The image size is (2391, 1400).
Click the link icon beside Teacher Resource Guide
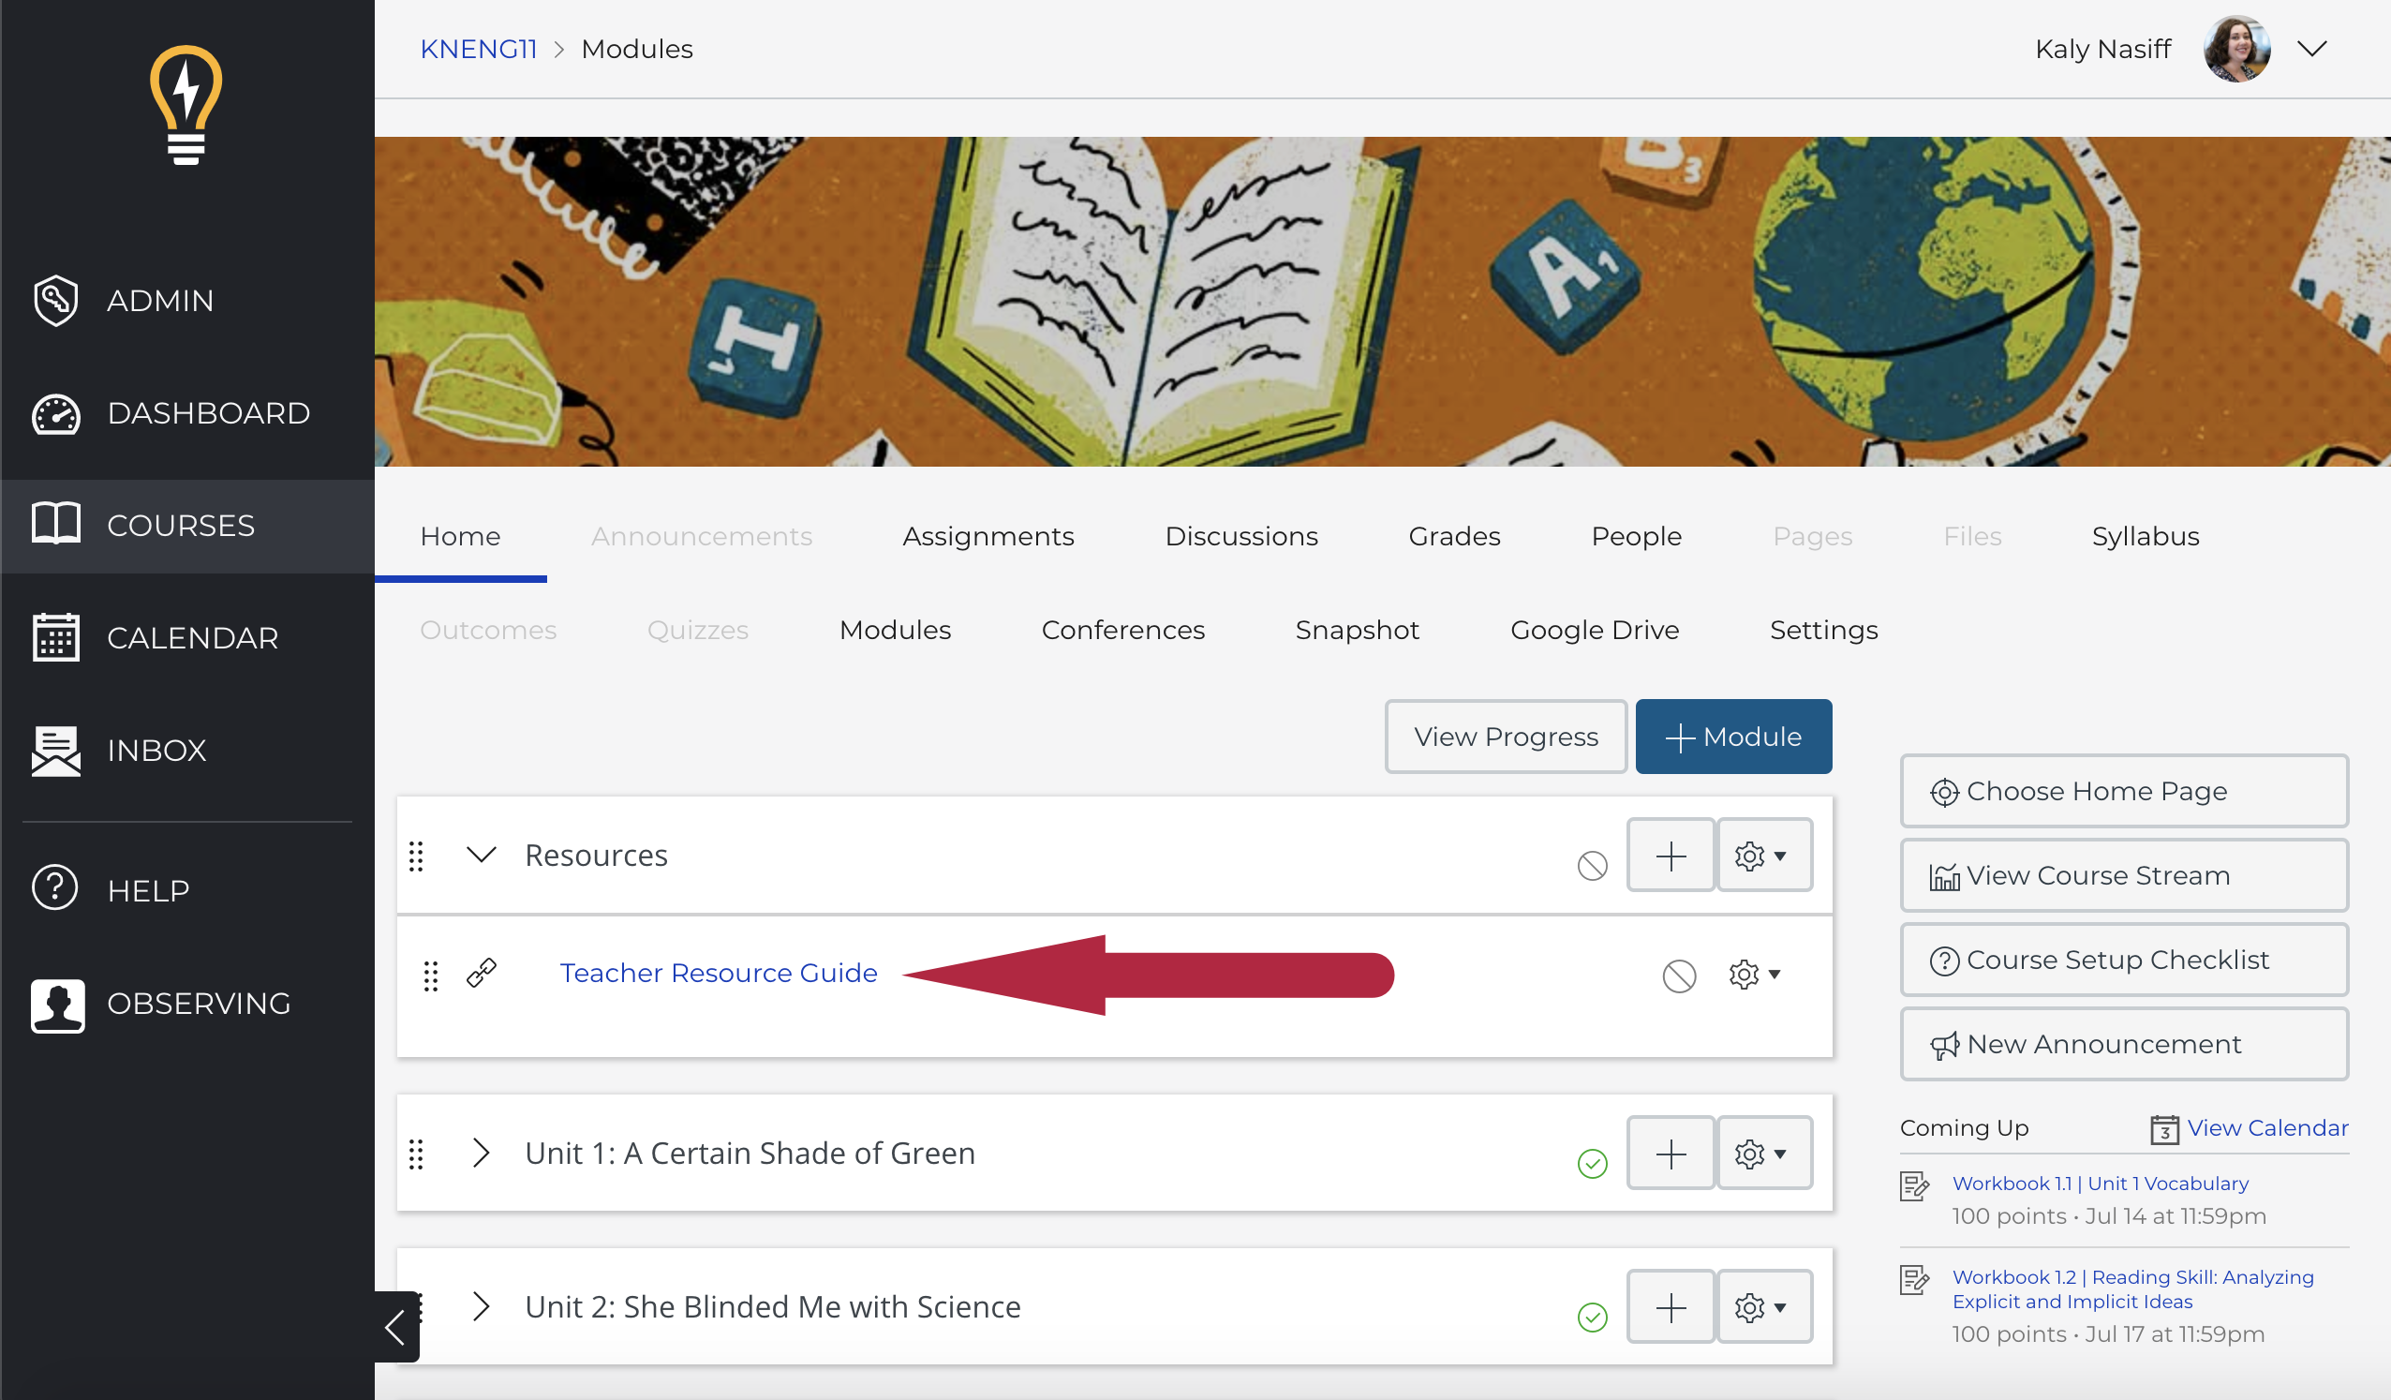481,973
